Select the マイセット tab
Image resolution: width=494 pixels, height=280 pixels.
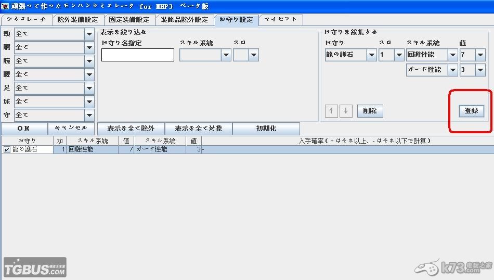coord(280,20)
